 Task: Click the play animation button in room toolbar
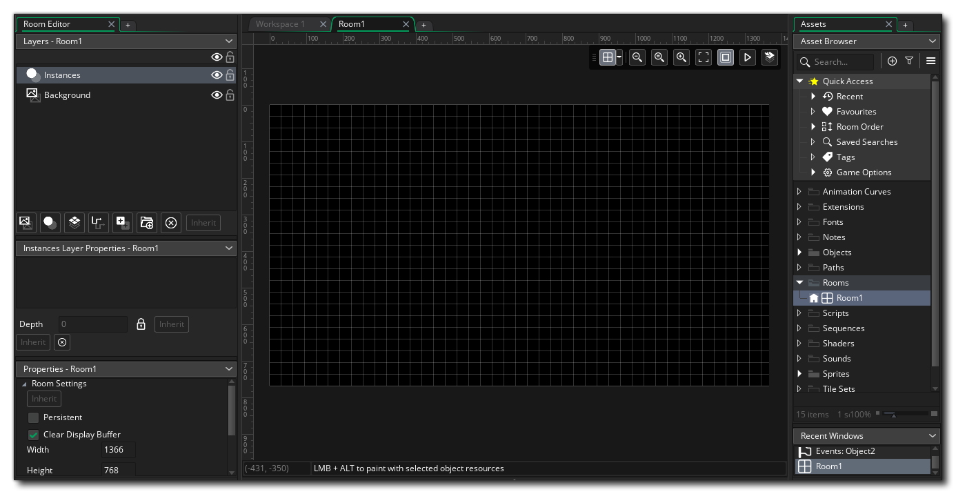(748, 57)
